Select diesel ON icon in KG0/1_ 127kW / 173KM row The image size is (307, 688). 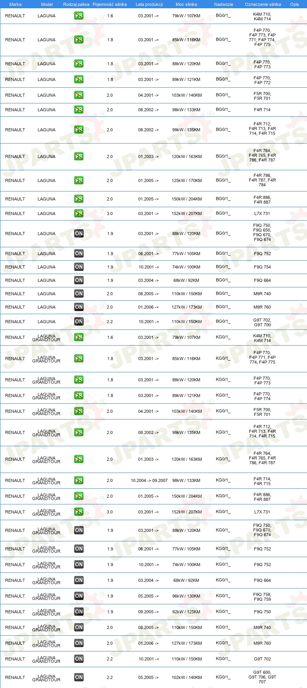79,643
